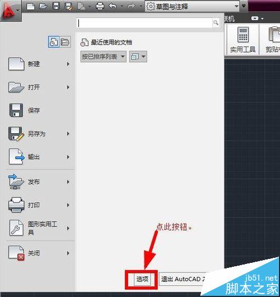Expand the 图形实用工具 submenu arrow

coord(68,228)
